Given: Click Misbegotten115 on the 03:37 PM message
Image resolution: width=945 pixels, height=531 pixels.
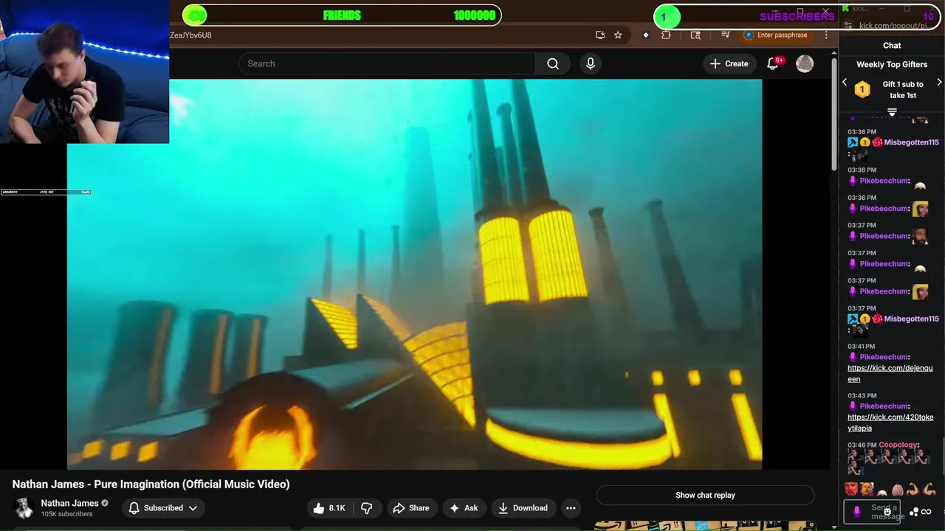Looking at the screenshot, I should (911, 319).
